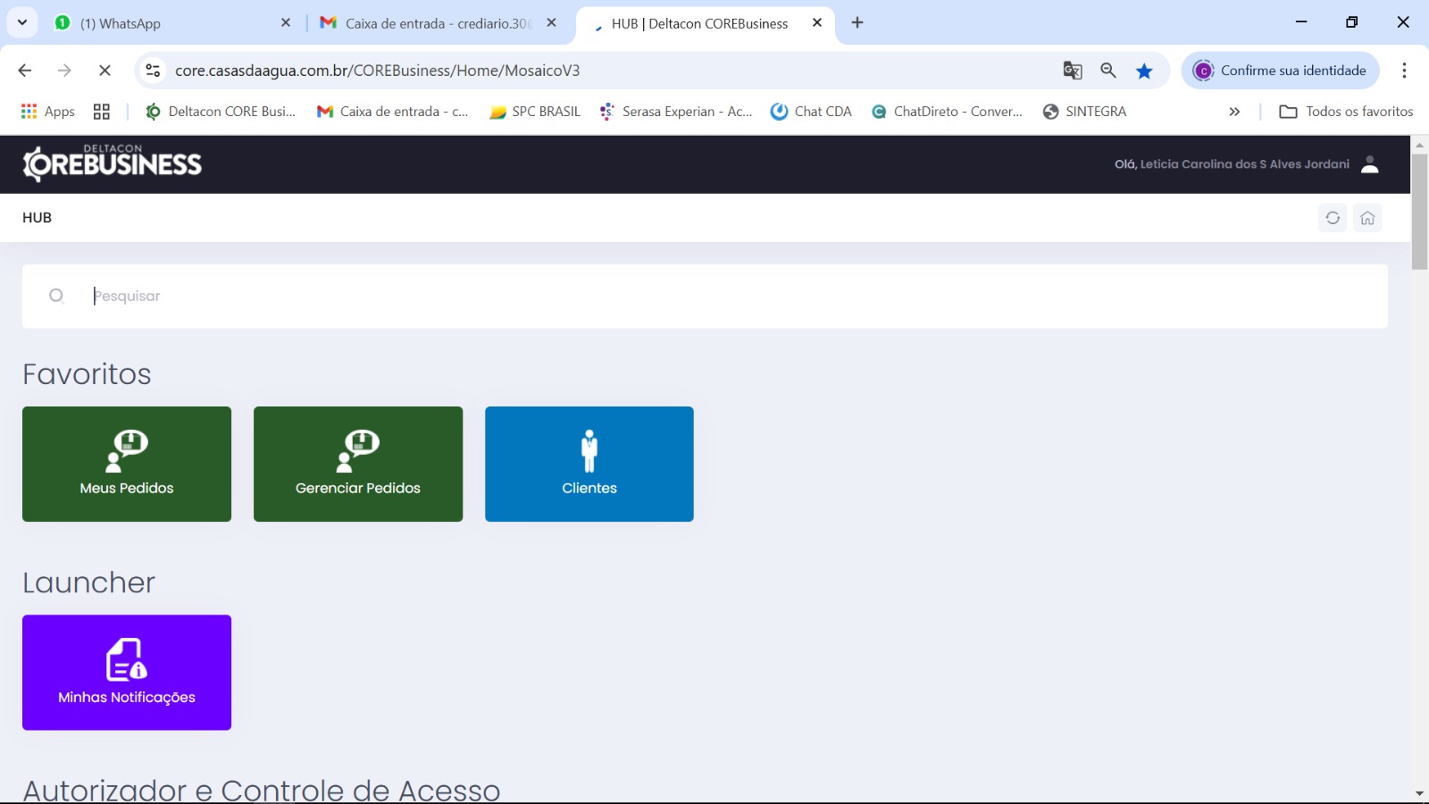Click the COREBusiness logo
This screenshot has height=804, width=1429.
click(x=113, y=163)
